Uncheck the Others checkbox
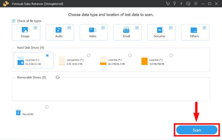222x140 pixels. pos(205,28)
